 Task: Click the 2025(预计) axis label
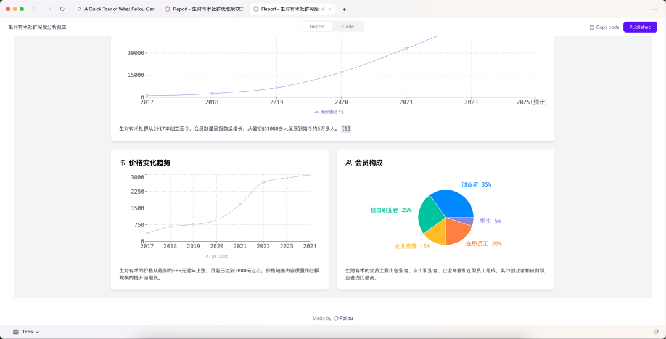(532, 102)
